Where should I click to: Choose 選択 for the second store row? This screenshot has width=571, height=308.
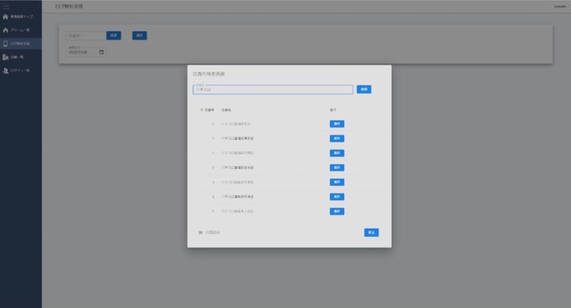(x=336, y=139)
